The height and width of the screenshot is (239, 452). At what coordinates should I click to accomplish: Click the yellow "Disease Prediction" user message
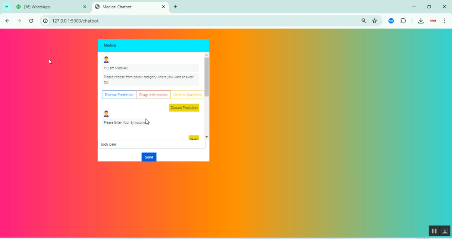184,108
